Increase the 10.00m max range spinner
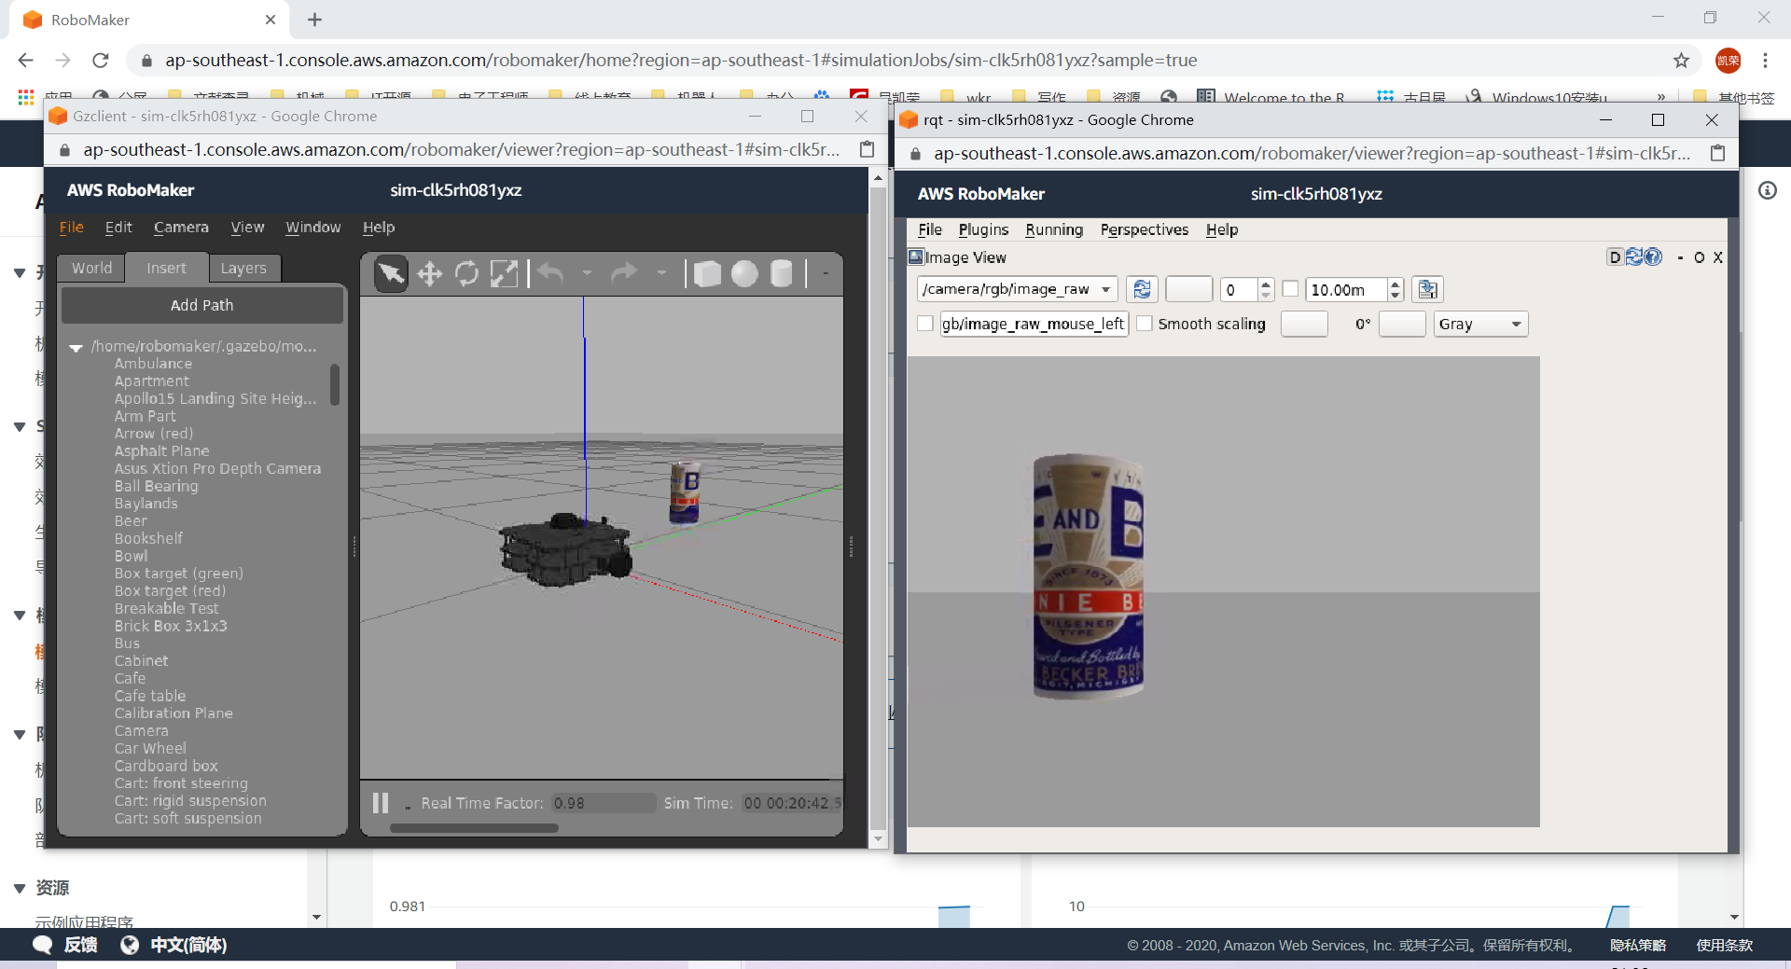1791x969 pixels. [1395, 284]
